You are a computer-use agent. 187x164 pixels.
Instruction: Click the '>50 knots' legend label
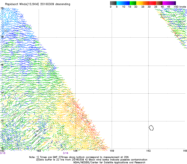coord(180,7)
